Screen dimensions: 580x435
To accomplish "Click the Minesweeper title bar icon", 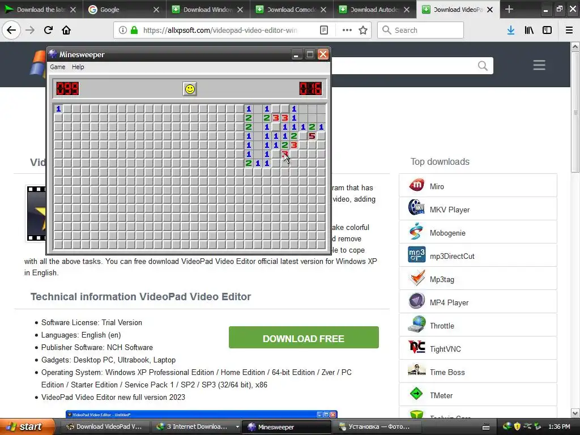I will [53, 54].
